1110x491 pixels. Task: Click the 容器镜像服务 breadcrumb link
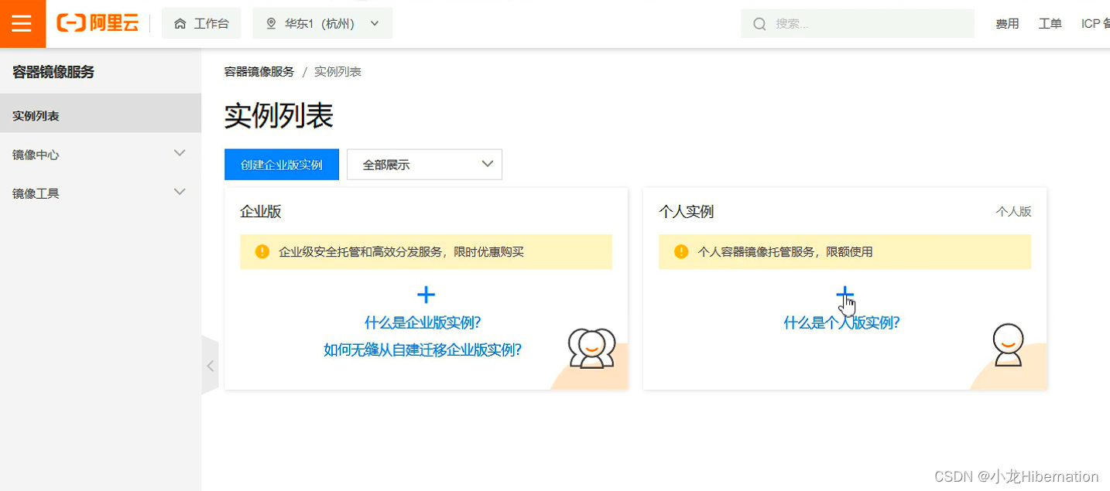(259, 72)
